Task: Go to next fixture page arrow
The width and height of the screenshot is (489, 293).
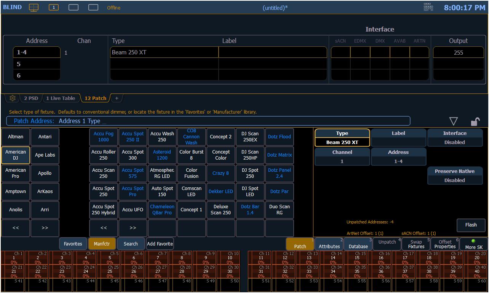Action: 133,228
